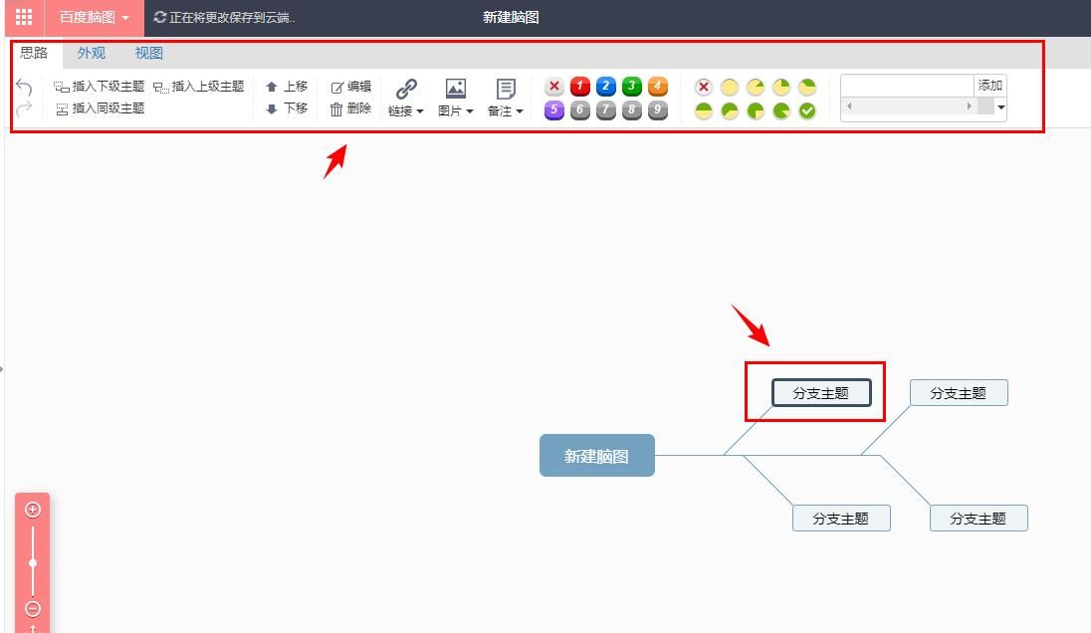Edit the selected topic via 编辑 icon
Viewport: 1091px width, 633px height.
tap(350, 86)
